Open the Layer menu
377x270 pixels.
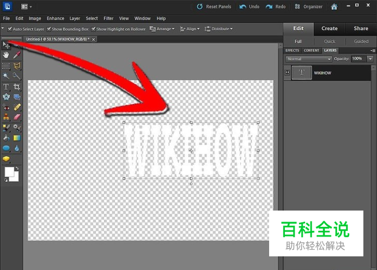tap(75, 19)
